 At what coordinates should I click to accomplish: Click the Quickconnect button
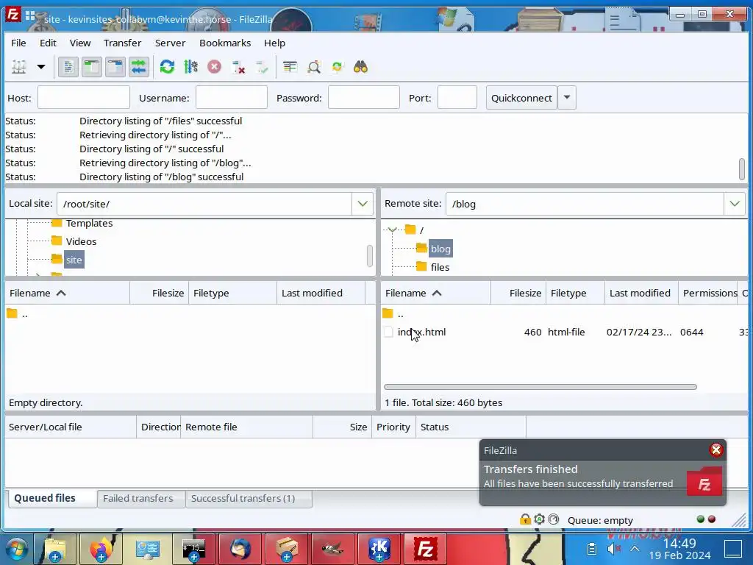tap(521, 98)
